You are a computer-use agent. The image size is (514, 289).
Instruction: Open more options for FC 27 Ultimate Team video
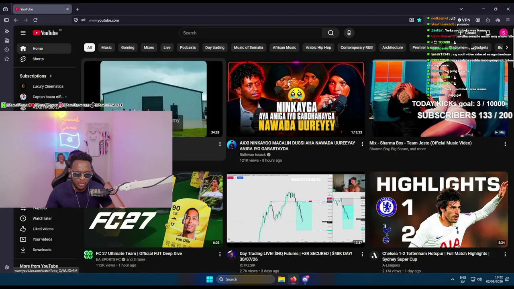tap(220, 254)
